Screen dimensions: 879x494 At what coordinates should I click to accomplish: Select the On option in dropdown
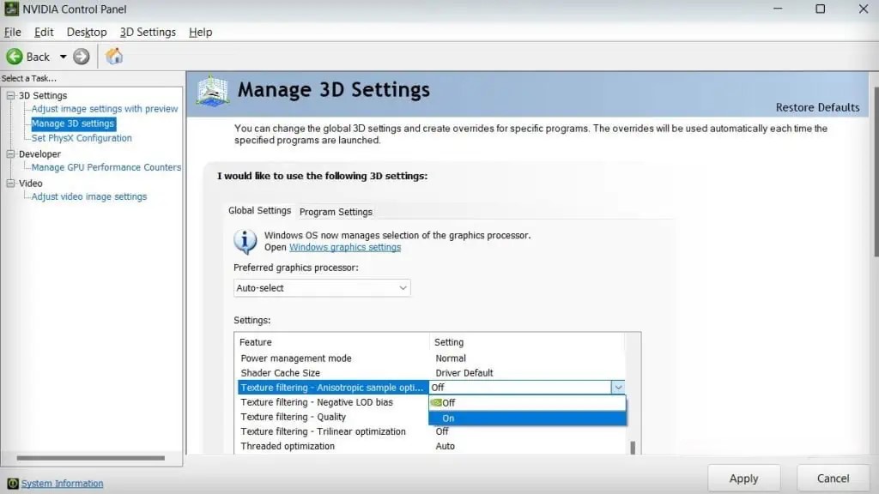tap(527, 419)
